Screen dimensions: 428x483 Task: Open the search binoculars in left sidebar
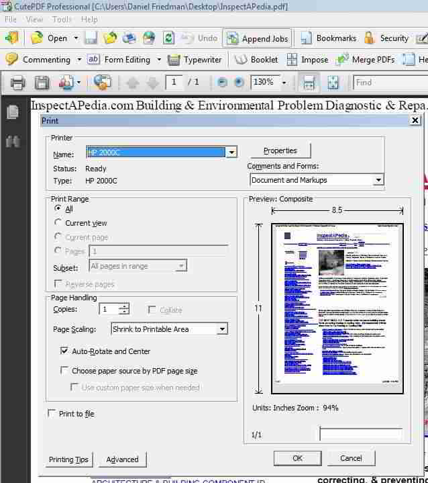13,141
